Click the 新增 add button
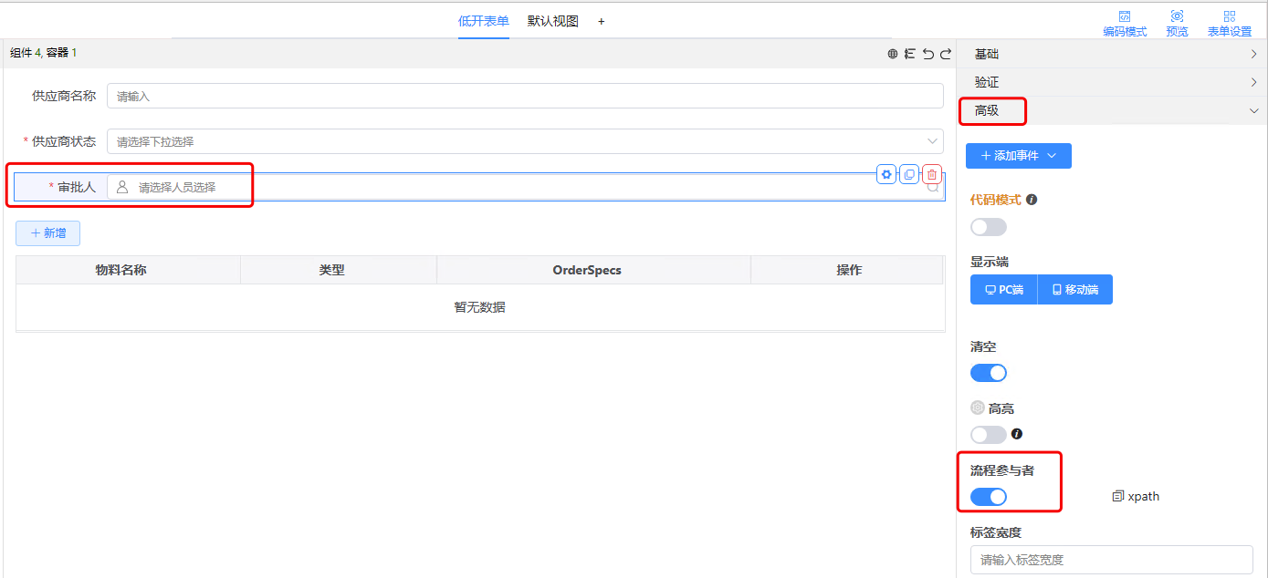 [47, 232]
